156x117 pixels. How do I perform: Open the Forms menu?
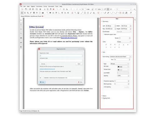pyautogui.click(x=45, y=7)
